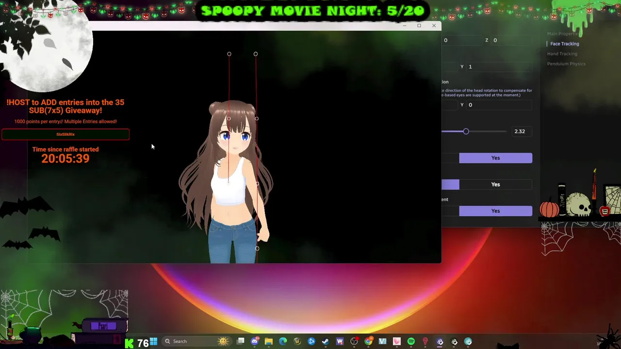Maximize the avatar preview window
621x349 pixels.
(419, 26)
